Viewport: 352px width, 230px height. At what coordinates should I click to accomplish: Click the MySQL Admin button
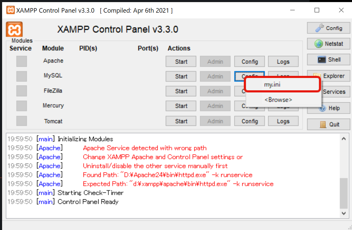pos(215,76)
